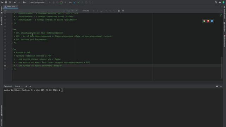Image resolution: width=226 pixels, height=127 pixels.
Task: Open the user account dropdown in toolbar
Action: (24, 2)
